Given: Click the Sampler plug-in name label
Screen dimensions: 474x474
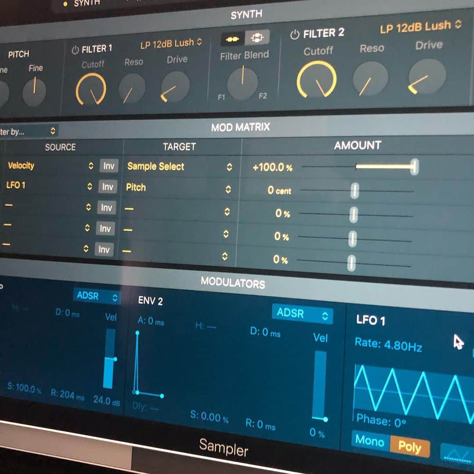Looking at the screenshot, I should click(224, 448).
